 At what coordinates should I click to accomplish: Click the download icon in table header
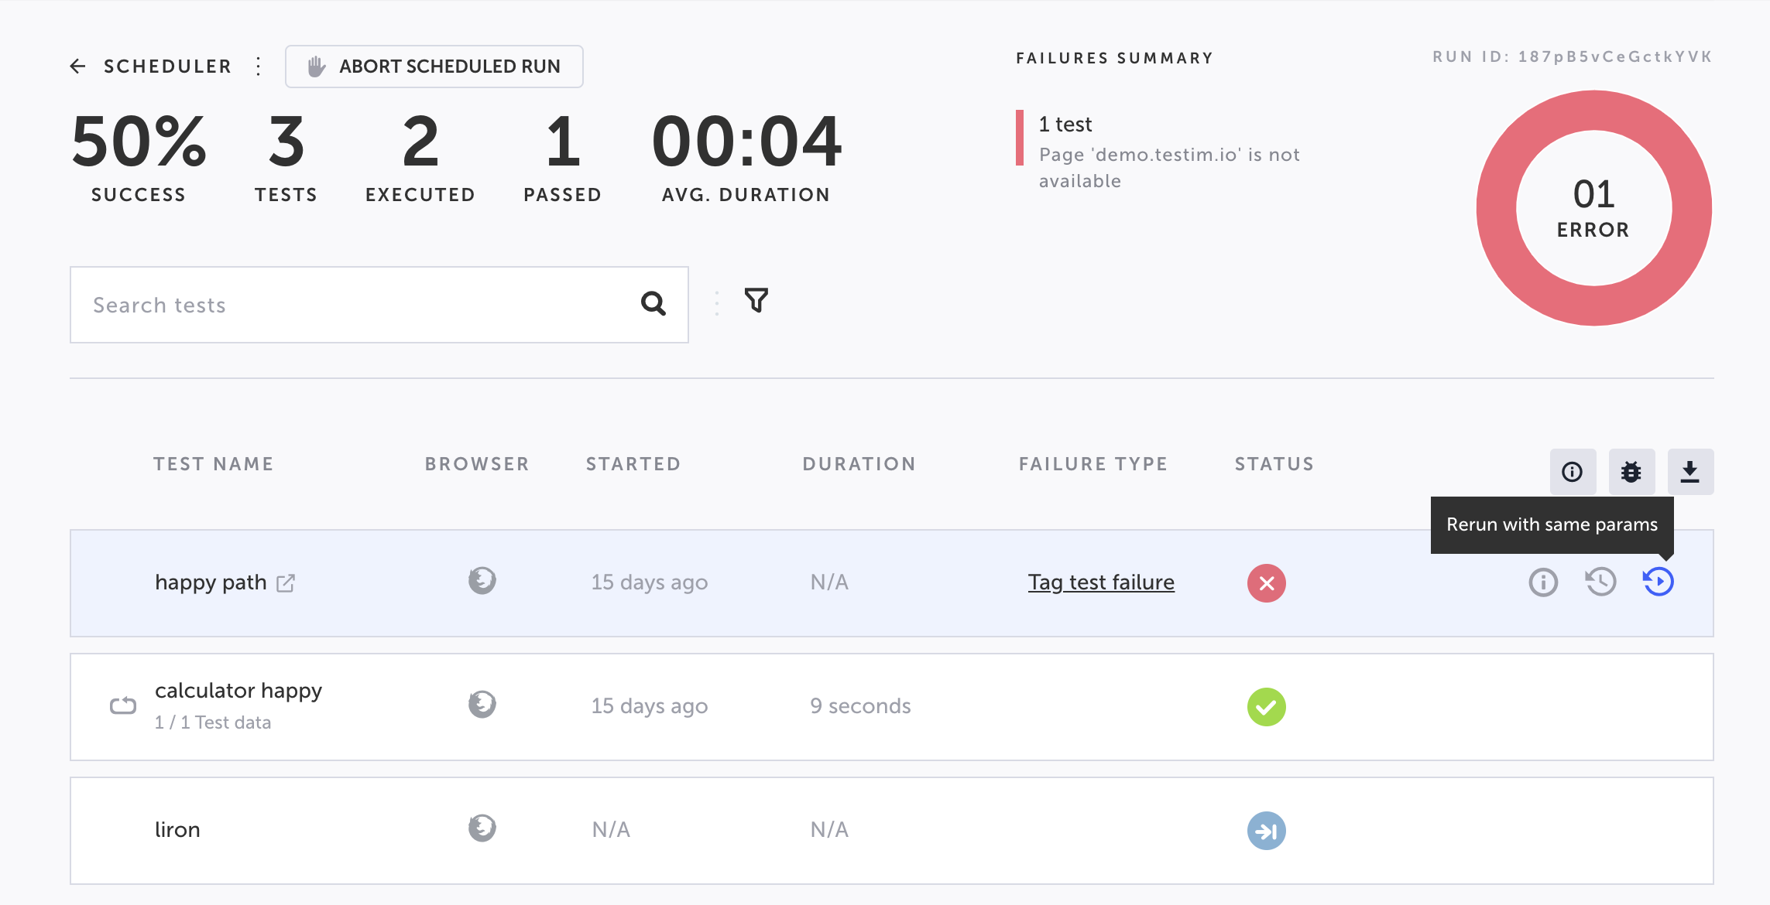1689,472
